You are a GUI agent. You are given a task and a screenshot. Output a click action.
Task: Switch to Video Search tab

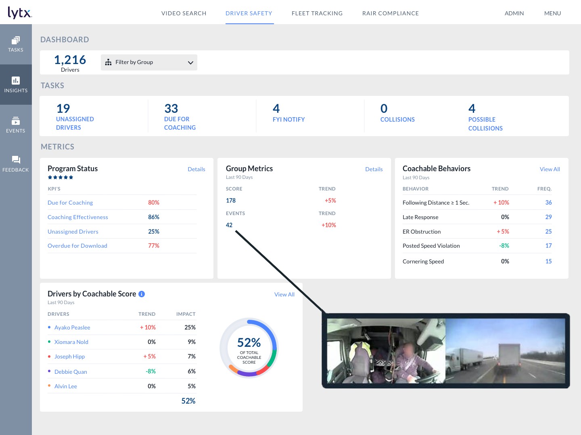[x=184, y=13]
